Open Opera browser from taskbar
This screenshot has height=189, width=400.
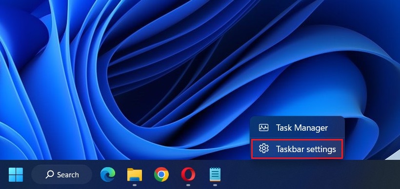(188, 175)
